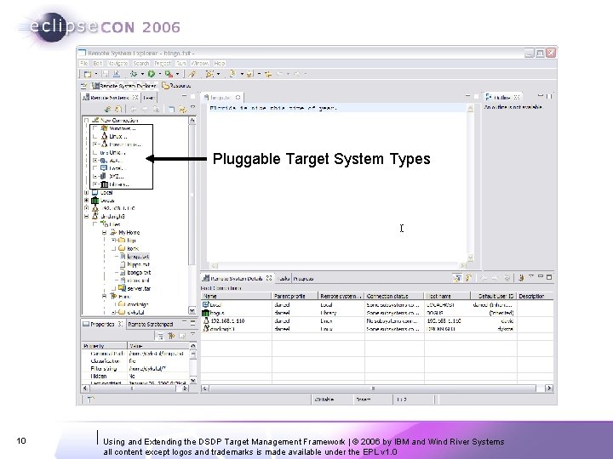Select the 192.168.1.110 row in details table
The height and width of the screenshot is (459, 613).
click(x=377, y=320)
